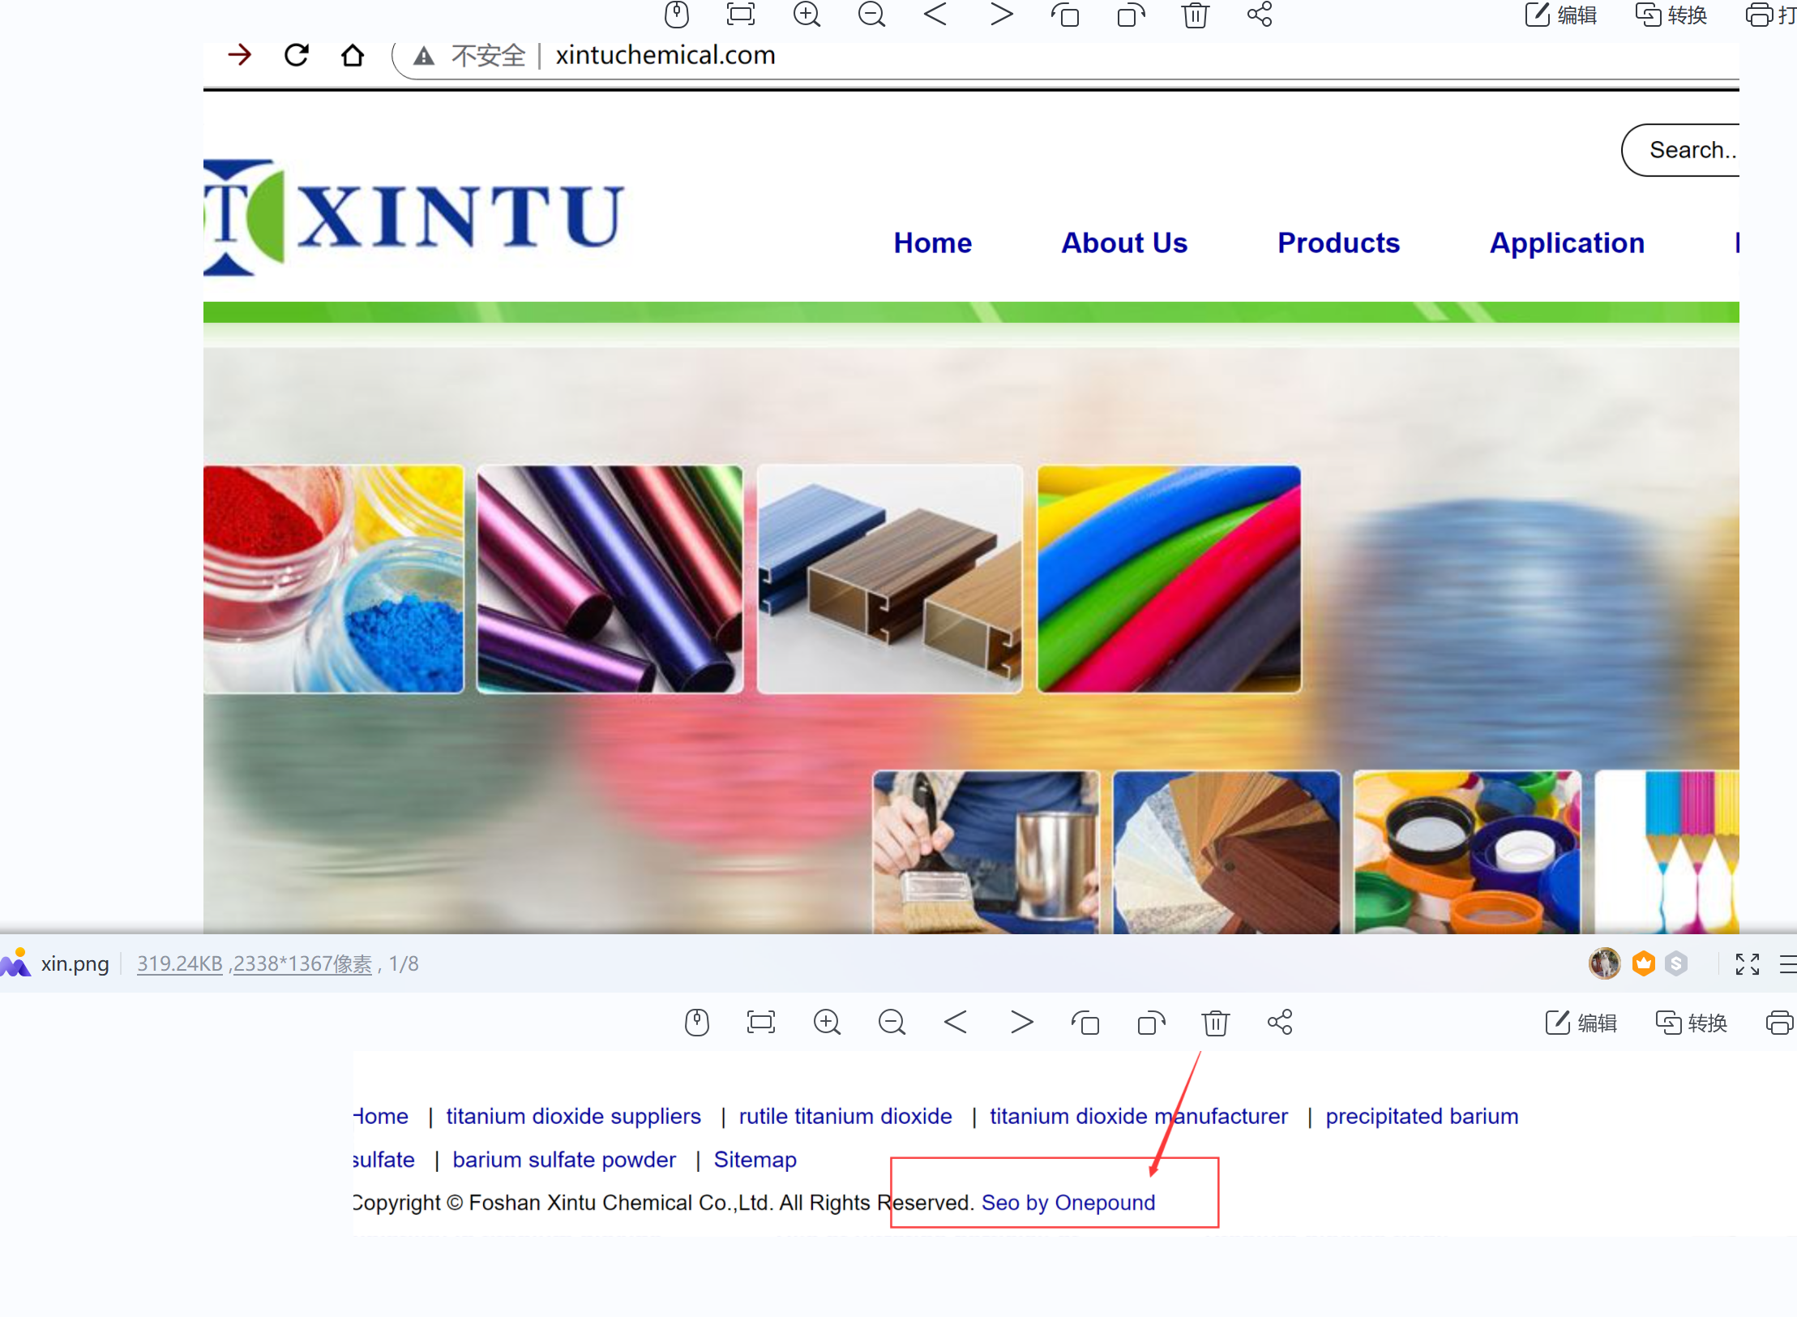The height and width of the screenshot is (1317, 1797).
Task: Open 转换 convert in the top toolbar
Action: [x=1671, y=15]
